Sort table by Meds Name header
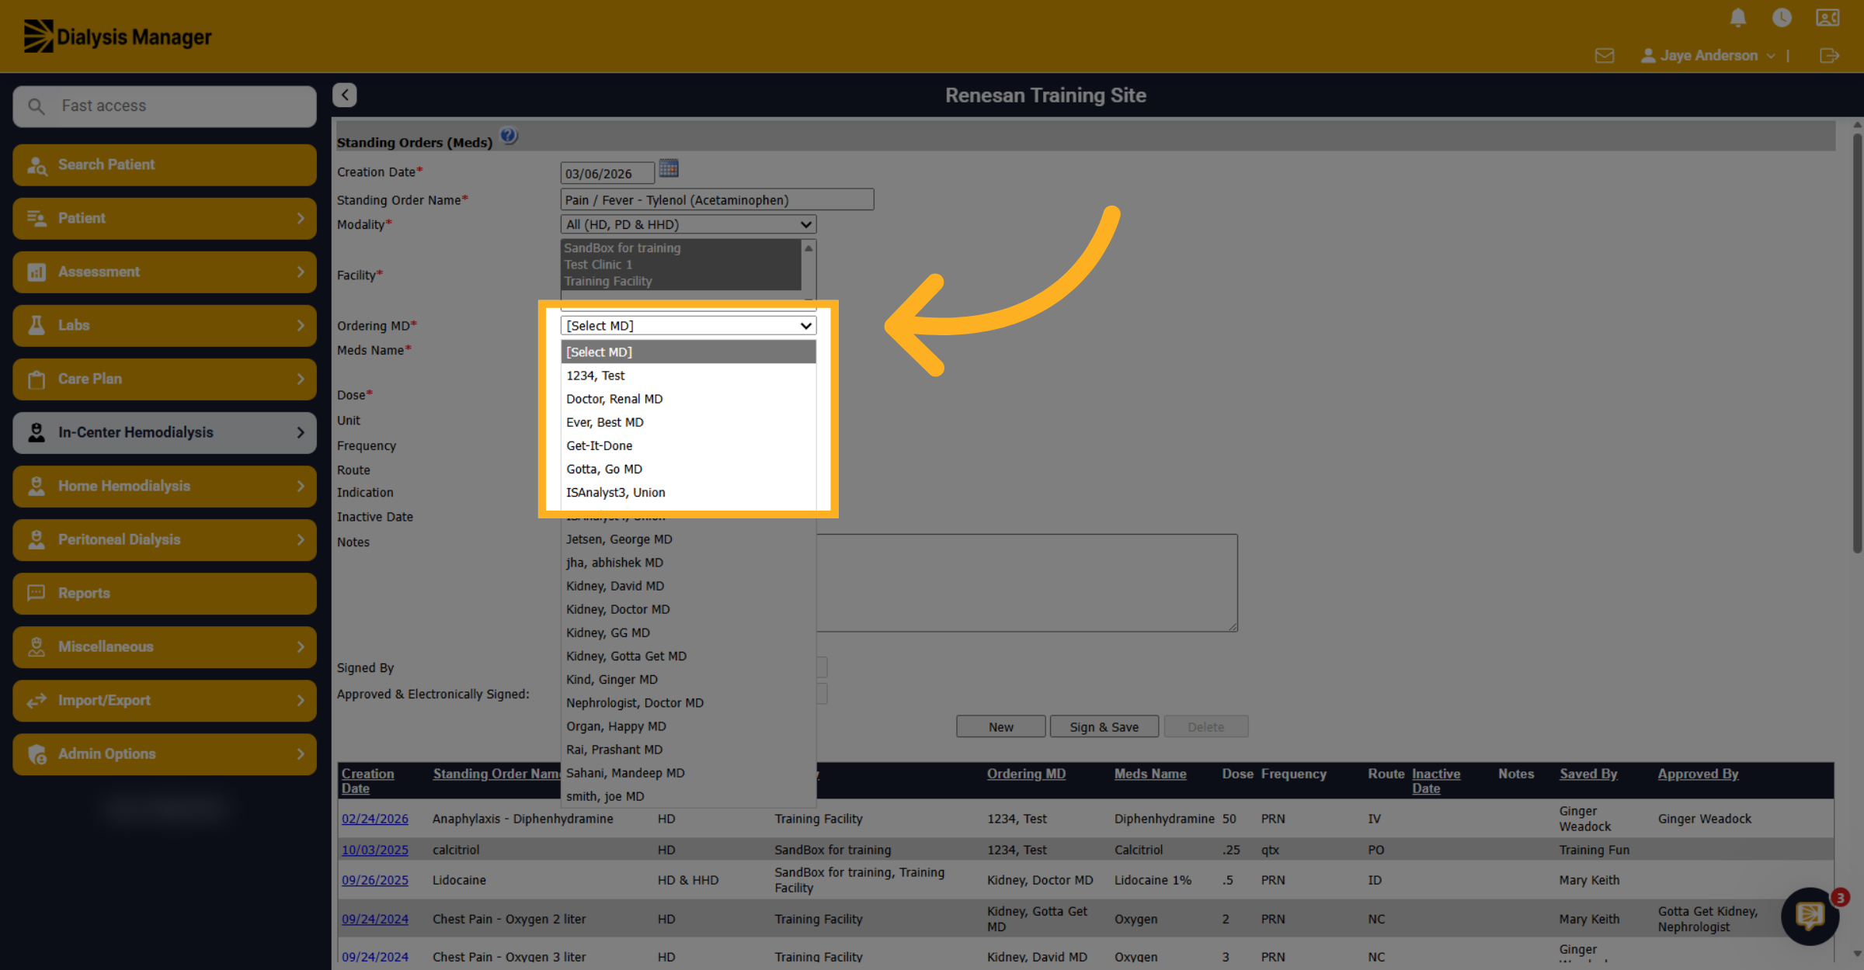Screen dimensions: 1864x970 tap(1150, 774)
